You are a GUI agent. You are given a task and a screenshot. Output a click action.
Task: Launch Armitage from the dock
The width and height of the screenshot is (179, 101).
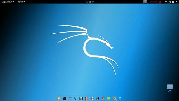click(81, 98)
